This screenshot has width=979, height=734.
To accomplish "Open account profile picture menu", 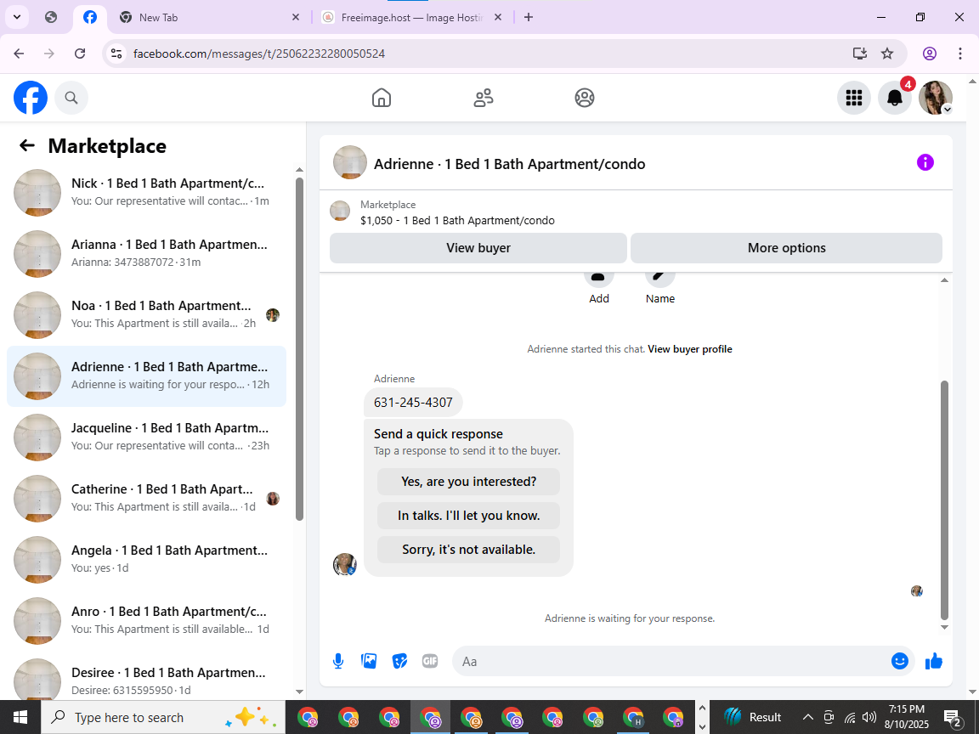I will point(936,98).
